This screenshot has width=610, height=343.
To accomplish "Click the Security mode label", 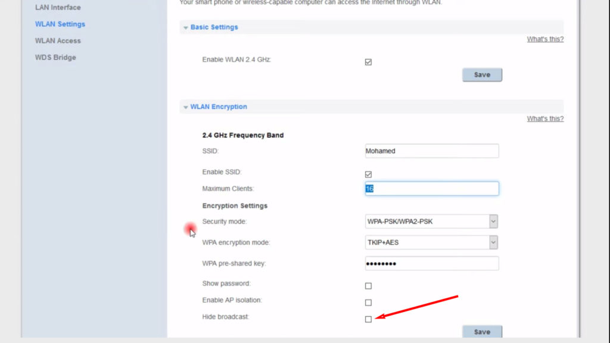I will (x=225, y=222).
